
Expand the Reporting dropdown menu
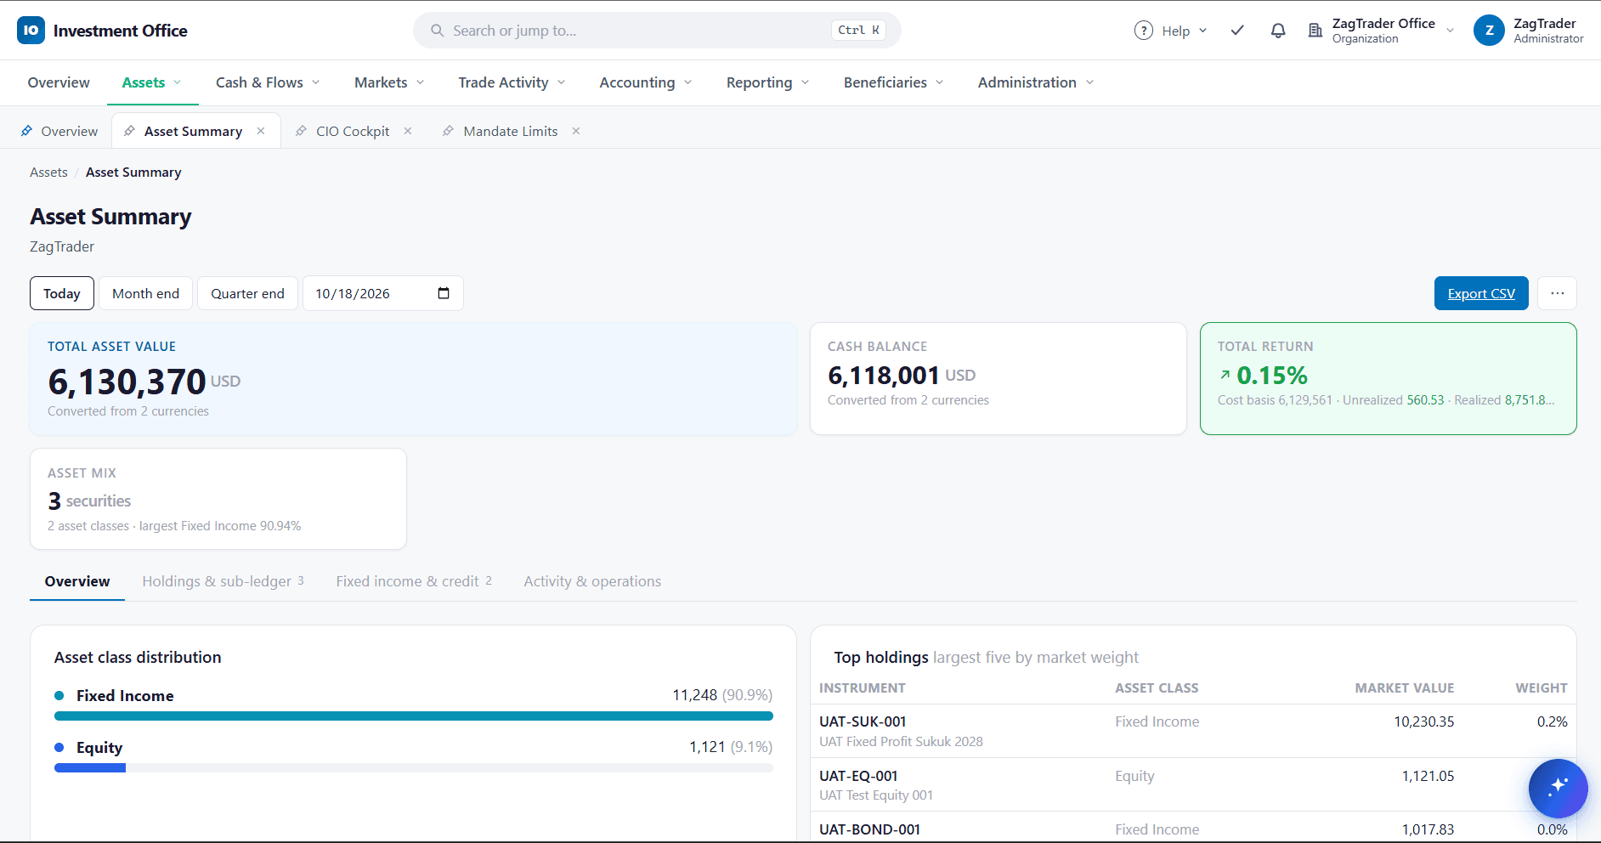click(x=767, y=82)
